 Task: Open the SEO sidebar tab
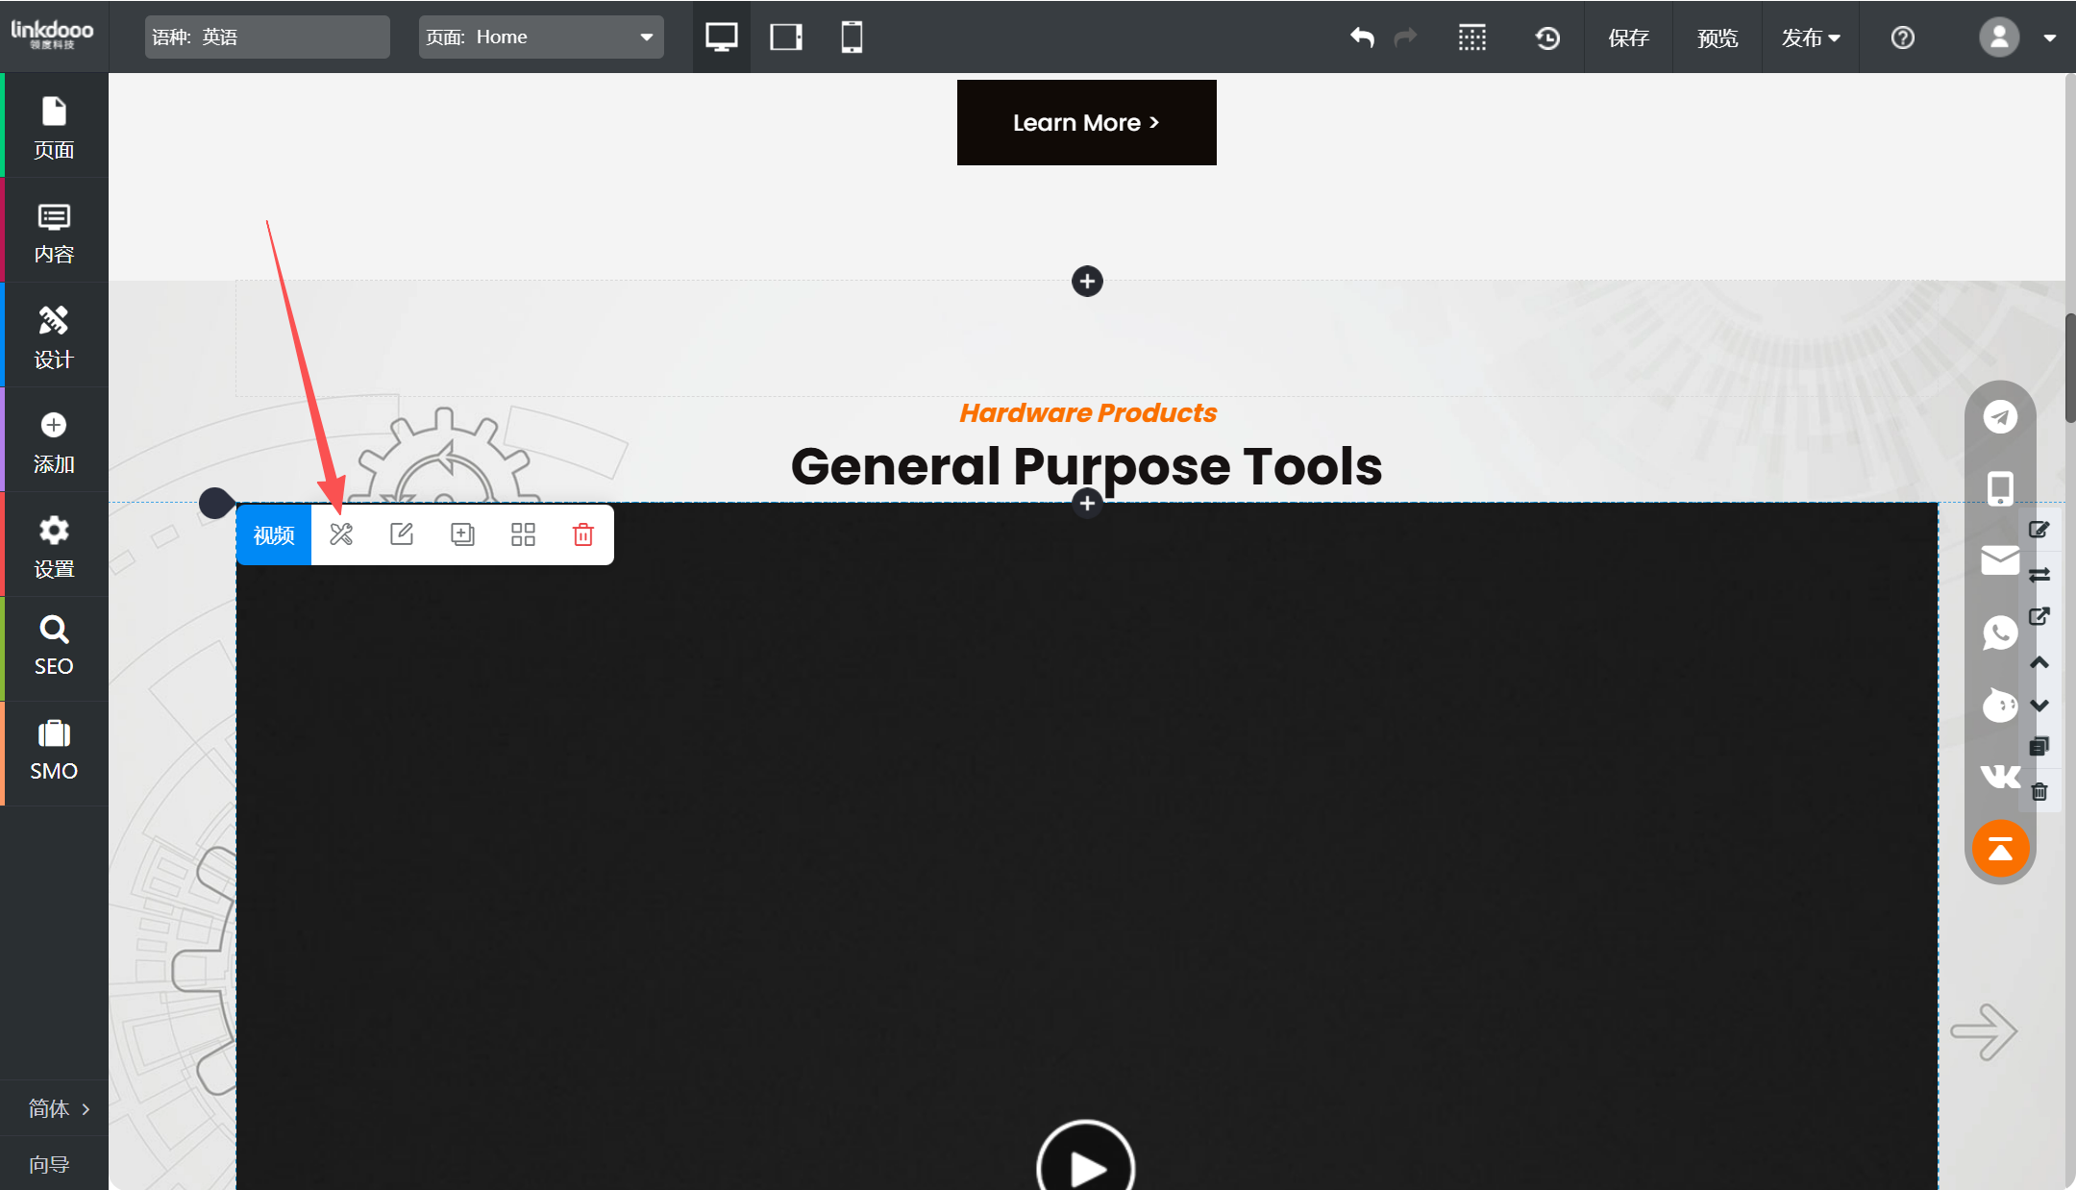(54, 646)
